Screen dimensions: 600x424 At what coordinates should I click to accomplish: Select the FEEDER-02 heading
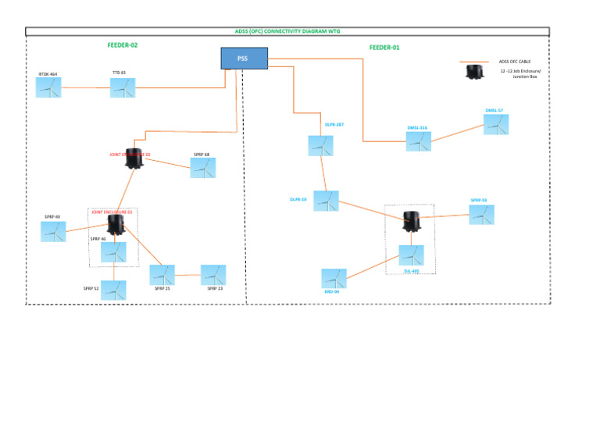123,45
